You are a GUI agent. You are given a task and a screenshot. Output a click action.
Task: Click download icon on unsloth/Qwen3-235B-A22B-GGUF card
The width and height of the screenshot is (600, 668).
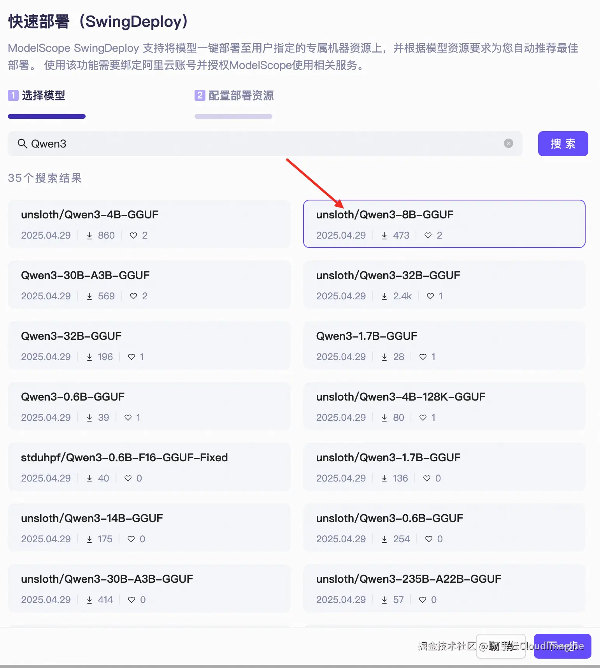tap(384, 600)
